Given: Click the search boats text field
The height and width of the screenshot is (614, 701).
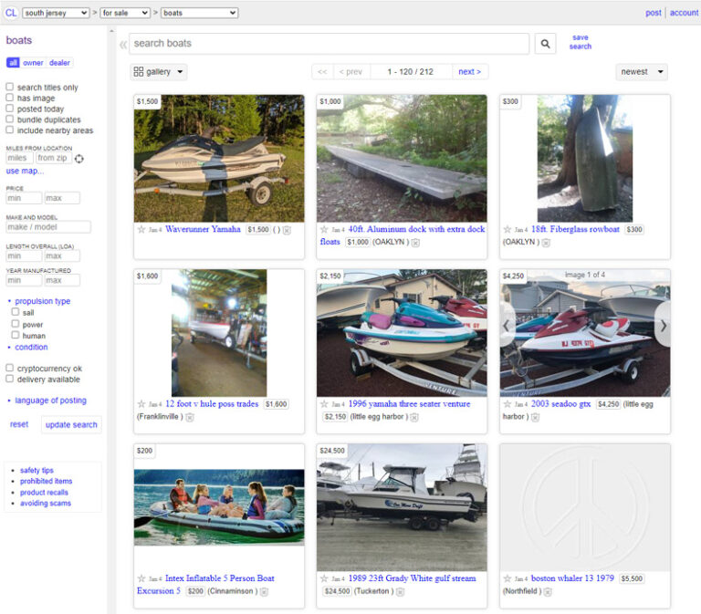Looking at the screenshot, I should click(330, 44).
